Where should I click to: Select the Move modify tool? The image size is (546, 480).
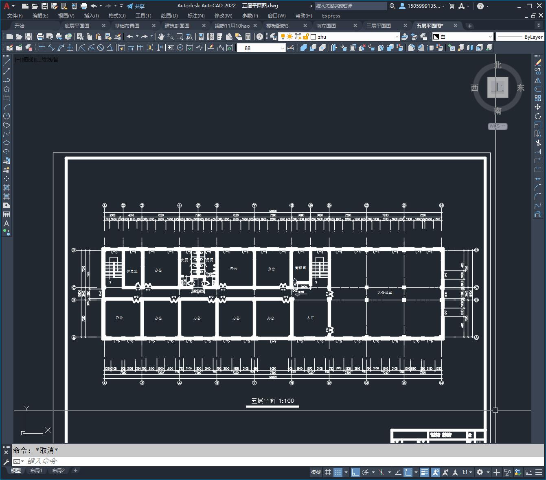pos(538,107)
